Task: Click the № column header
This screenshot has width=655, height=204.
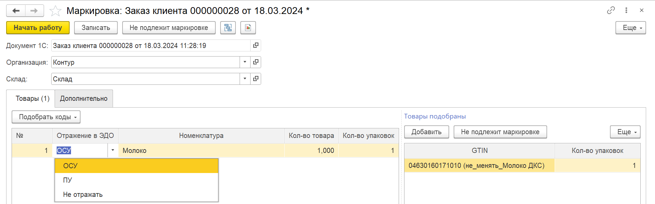Action: 32,136
